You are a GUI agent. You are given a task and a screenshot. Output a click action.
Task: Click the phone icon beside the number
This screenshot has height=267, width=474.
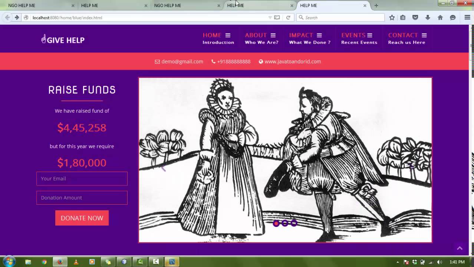(x=213, y=62)
